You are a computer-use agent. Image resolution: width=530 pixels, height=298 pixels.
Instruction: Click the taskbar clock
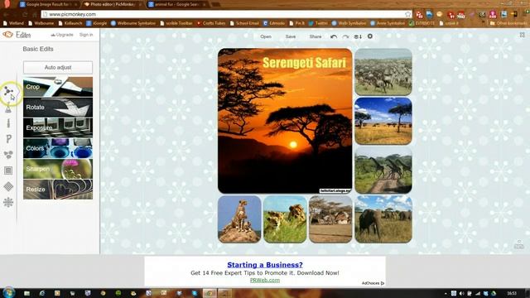[512, 293]
